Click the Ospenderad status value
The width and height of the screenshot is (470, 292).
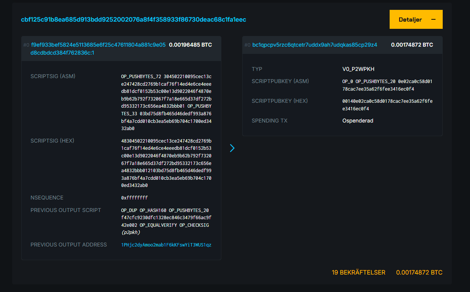(x=358, y=121)
